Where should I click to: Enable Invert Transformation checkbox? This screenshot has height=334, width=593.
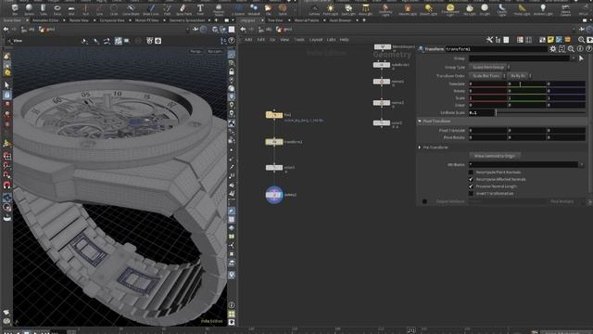471,194
